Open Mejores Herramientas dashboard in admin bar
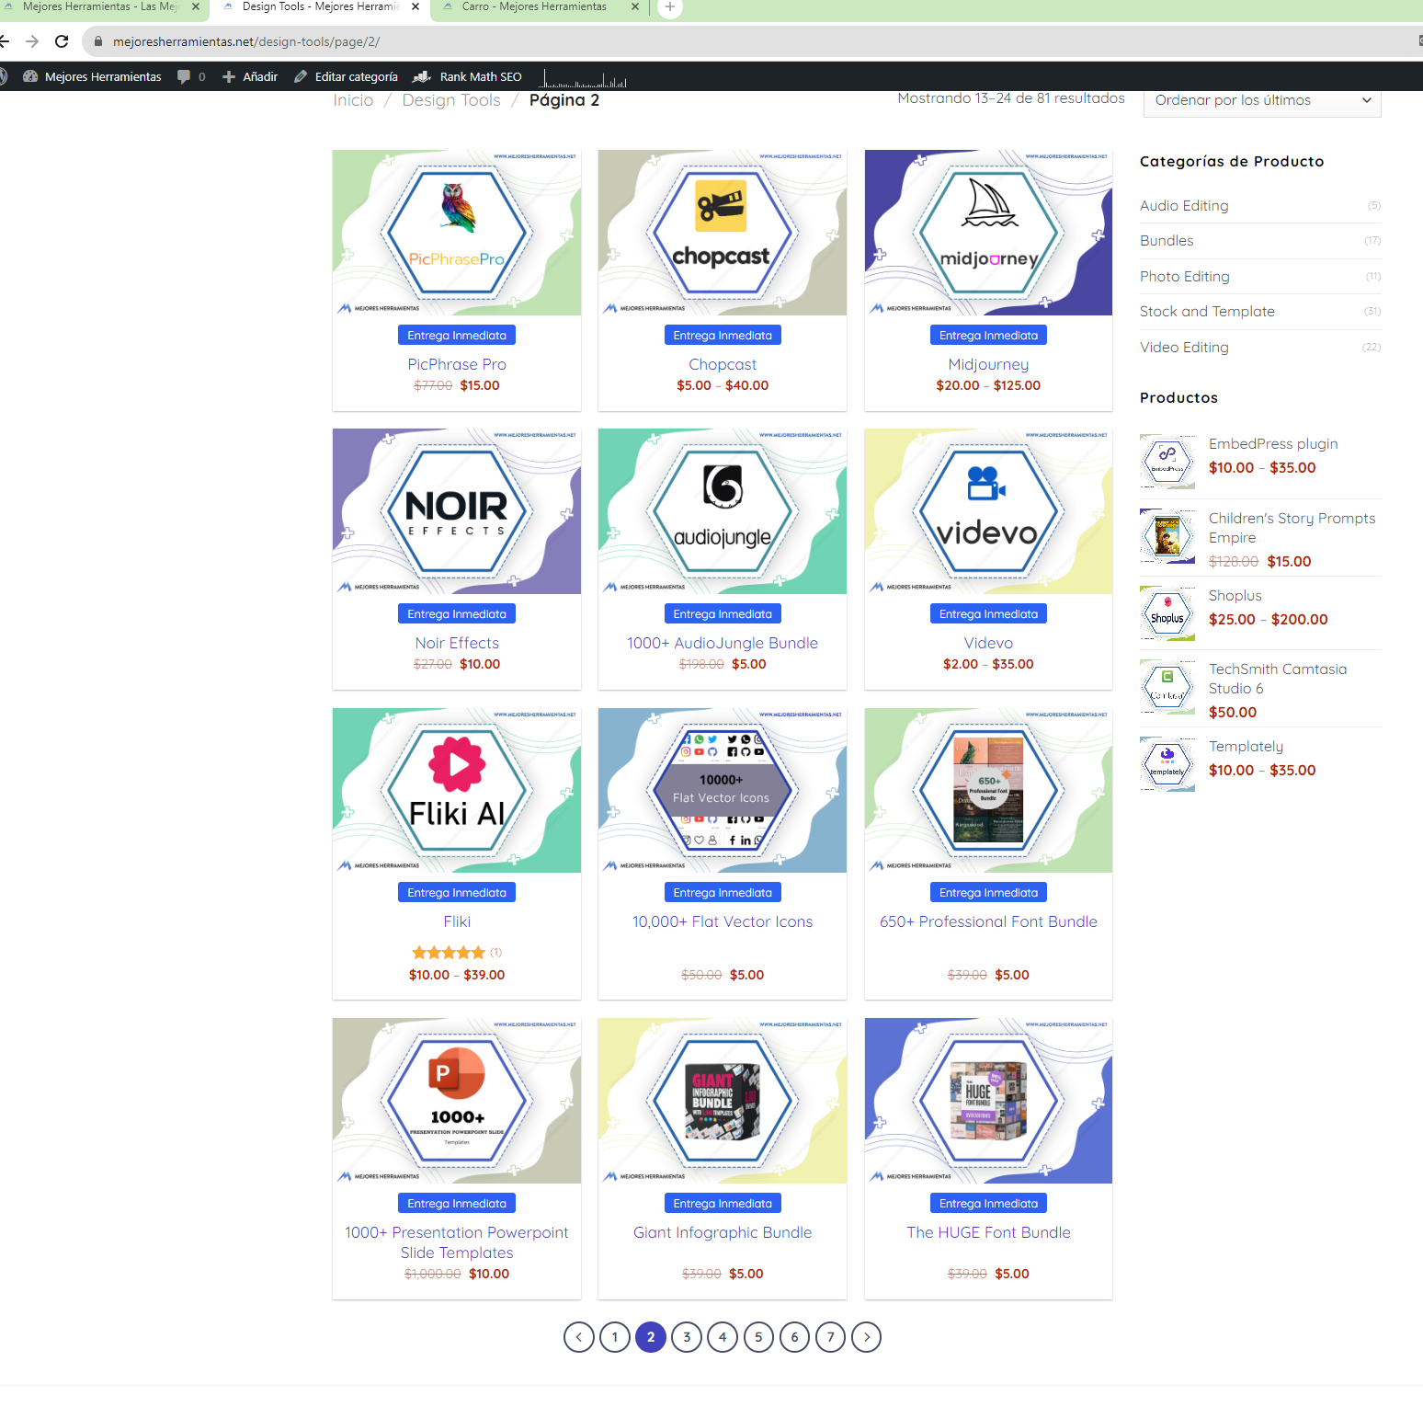This screenshot has width=1423, height=1407. point(92,76)
